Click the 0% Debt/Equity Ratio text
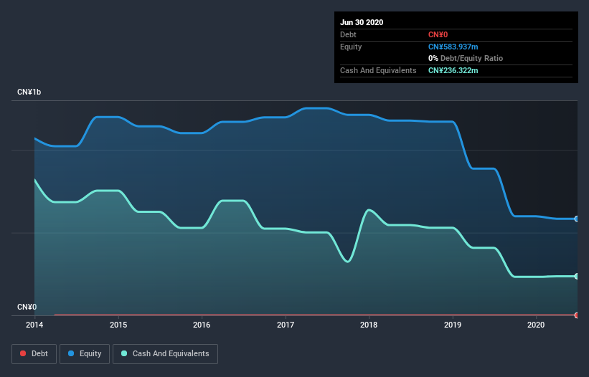 (466, 59)
